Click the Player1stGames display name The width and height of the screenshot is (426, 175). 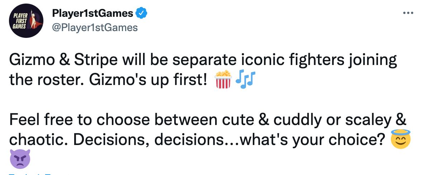[x=93, y=14]
